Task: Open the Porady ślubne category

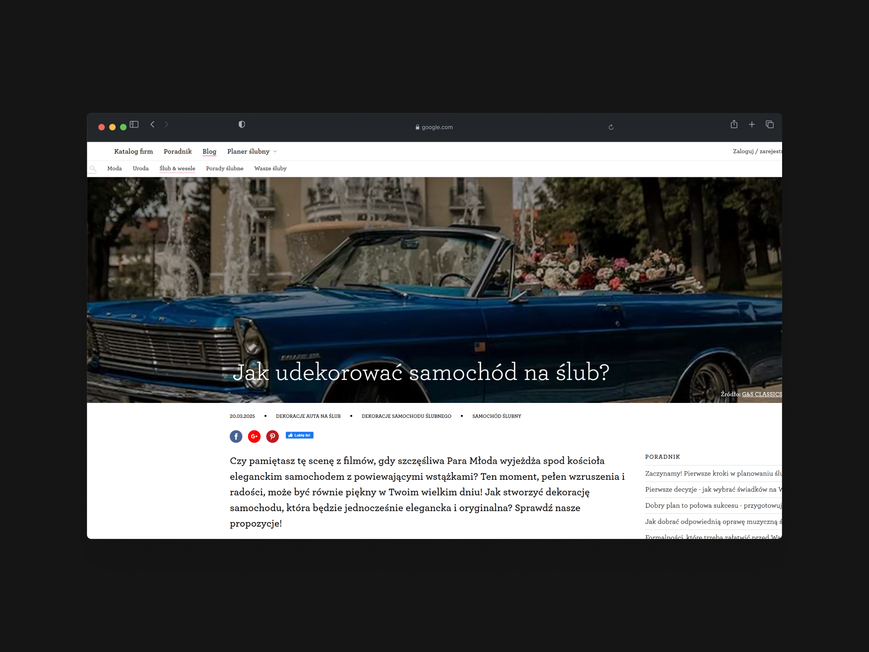Action: pos(225,169)
